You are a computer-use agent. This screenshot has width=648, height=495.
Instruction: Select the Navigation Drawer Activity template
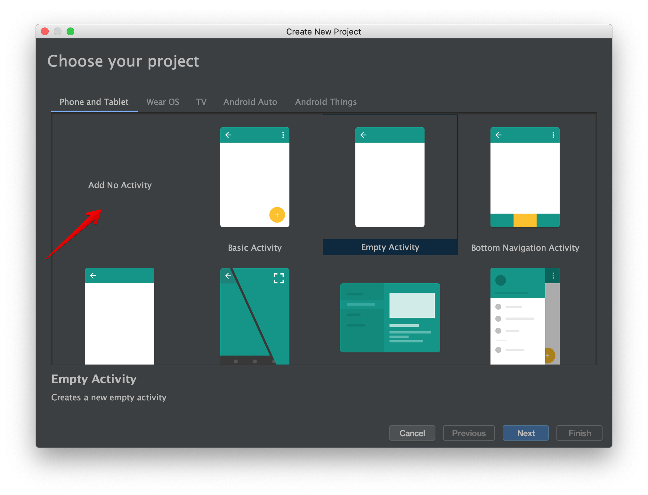(x=525, y=316)
